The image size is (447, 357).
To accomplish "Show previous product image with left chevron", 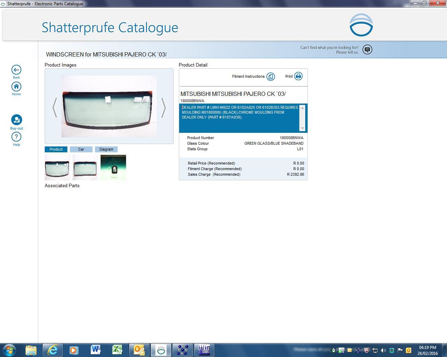I will [54, 107].
